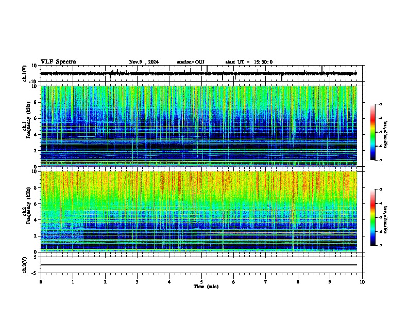Click the -3 label on ch.2 color scale
Screen dimensions: 408x316
(x=380, y=189)
